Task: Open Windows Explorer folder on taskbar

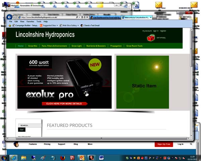Action: coord(24,158)
